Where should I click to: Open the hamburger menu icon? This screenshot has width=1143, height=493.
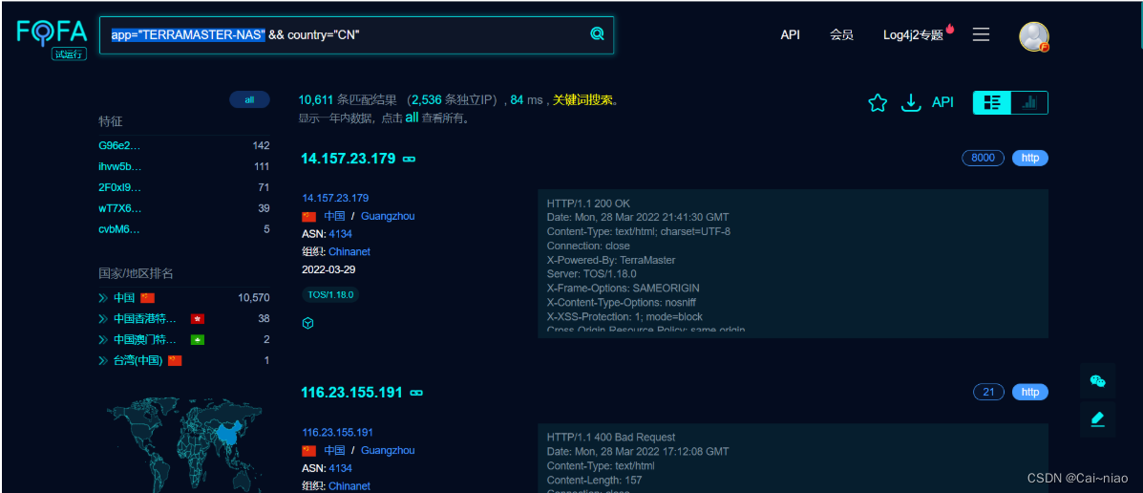coord(982,34)
